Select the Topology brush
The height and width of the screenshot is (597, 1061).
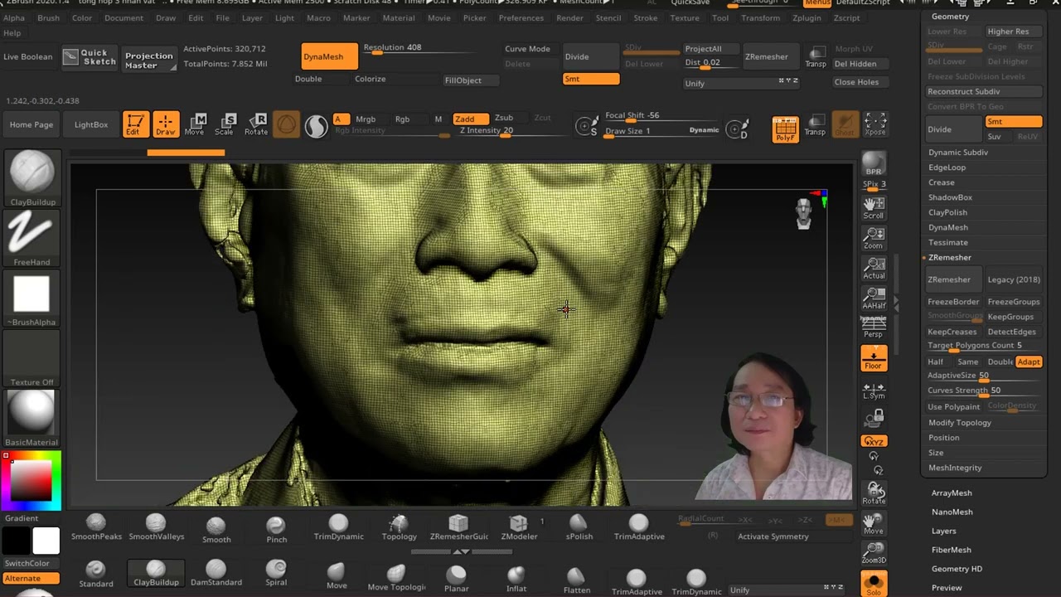(399, 527)
